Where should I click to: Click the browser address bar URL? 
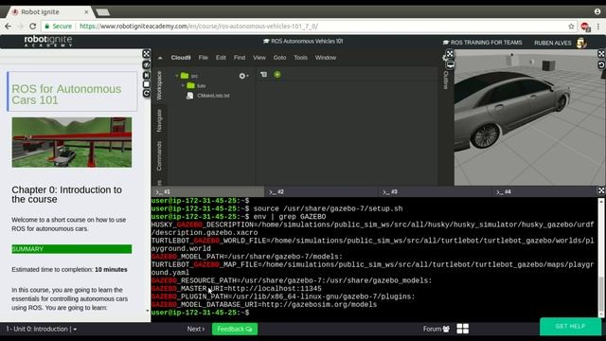pos(199,27)
